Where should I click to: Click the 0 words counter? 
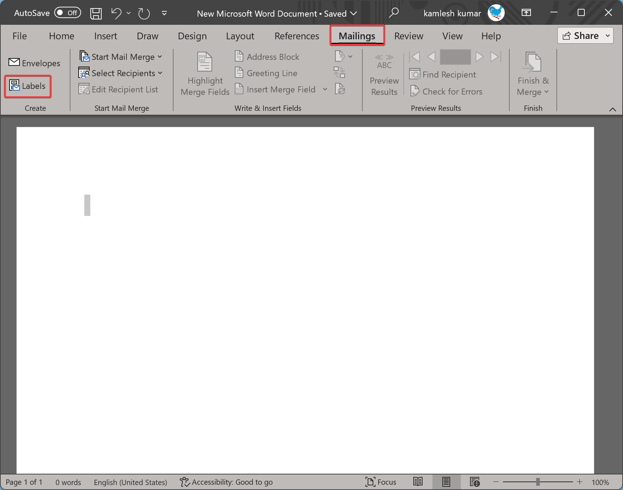coord(68,482)
